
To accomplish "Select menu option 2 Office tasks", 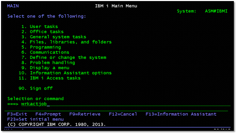I will tap(42, 32).
